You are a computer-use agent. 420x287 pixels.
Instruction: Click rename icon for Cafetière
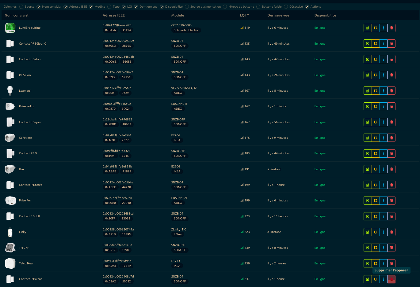[x=367, y=138]
